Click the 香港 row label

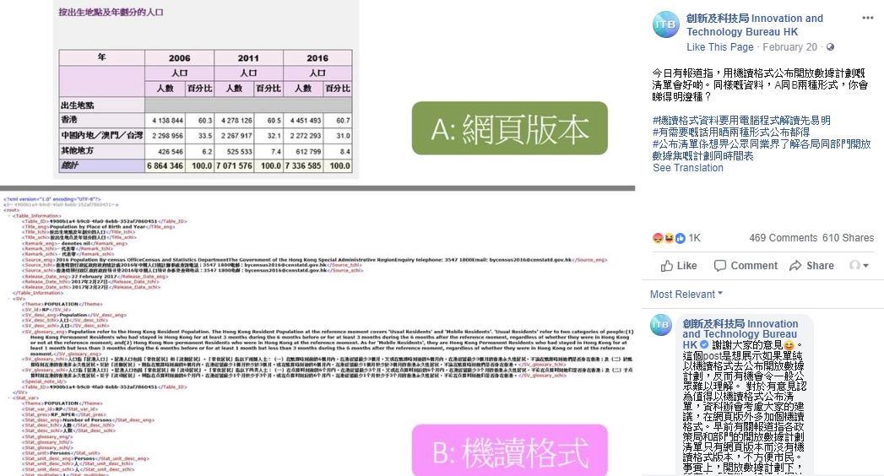click(69, 120)
